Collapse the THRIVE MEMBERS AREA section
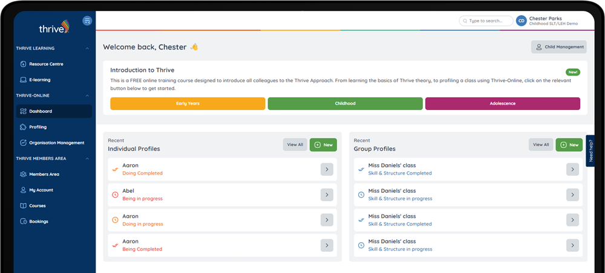The image size is (605, 273). [x=87, y=158]
